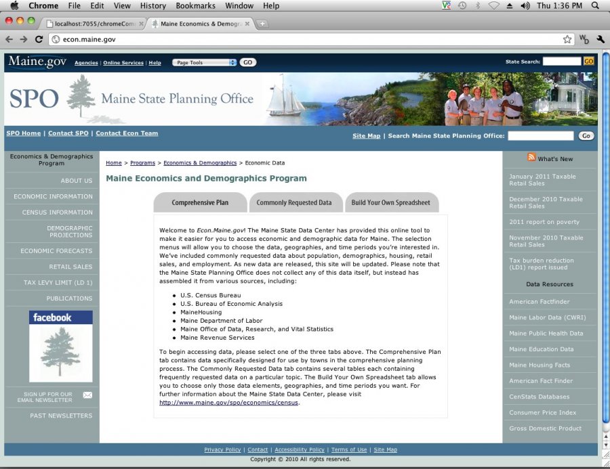This screenshot has width=610, height=469.
Task: Open 2011 report on poverty
Action: (544, 222)
